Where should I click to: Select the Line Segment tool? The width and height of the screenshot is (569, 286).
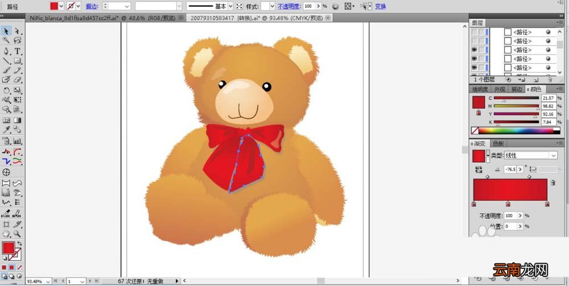click(x=6, y=60)
